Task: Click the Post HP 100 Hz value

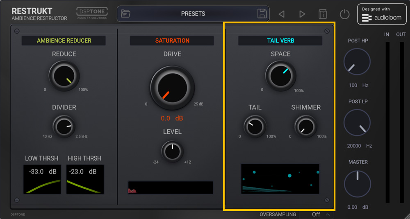Action: [x=353, y=86]
